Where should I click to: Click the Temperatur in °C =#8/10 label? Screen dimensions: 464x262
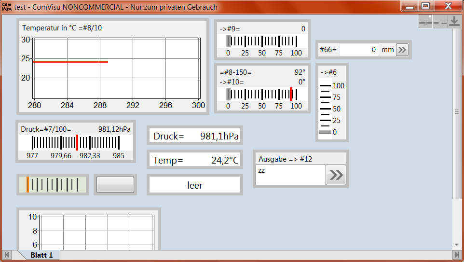pyautogui.click(x=62, y=28)
